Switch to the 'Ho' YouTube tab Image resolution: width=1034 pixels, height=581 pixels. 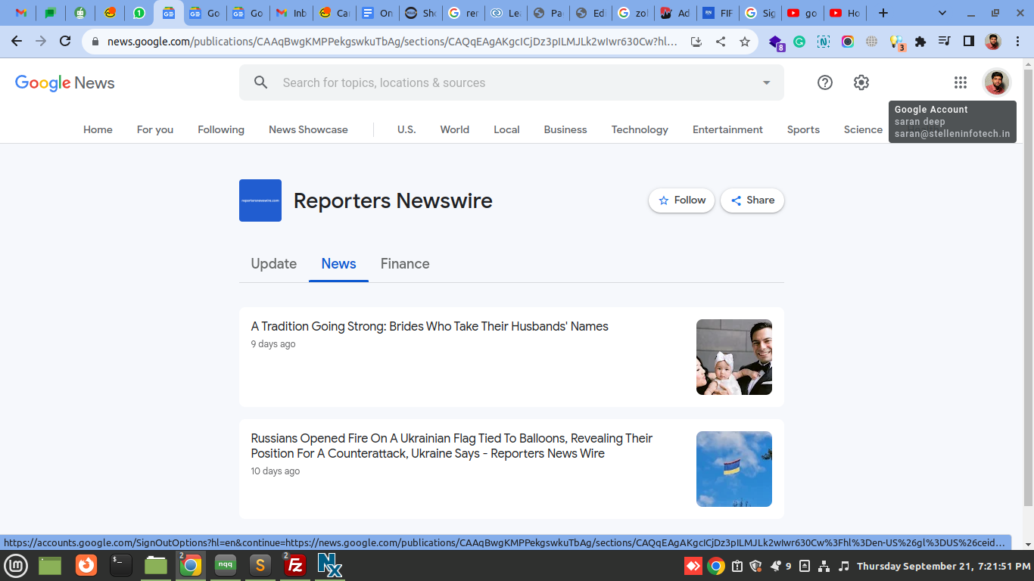(844, 13)
